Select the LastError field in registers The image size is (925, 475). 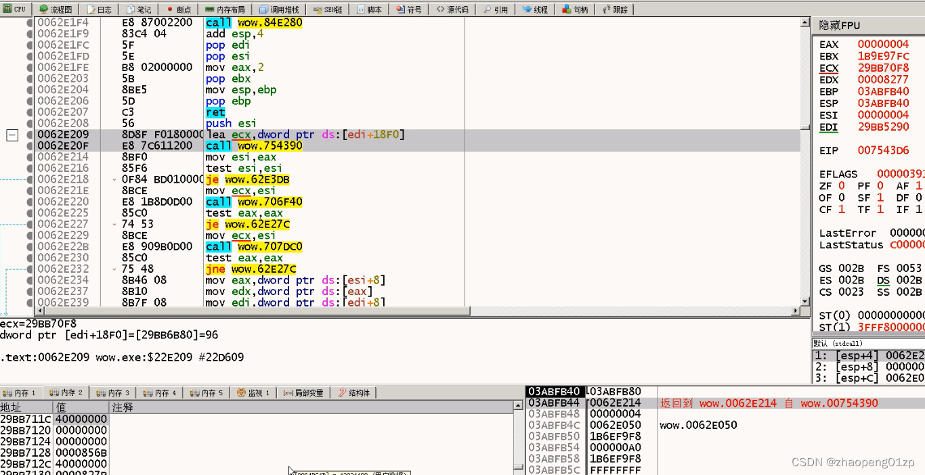pyautogui.click(x=872, y=233)
